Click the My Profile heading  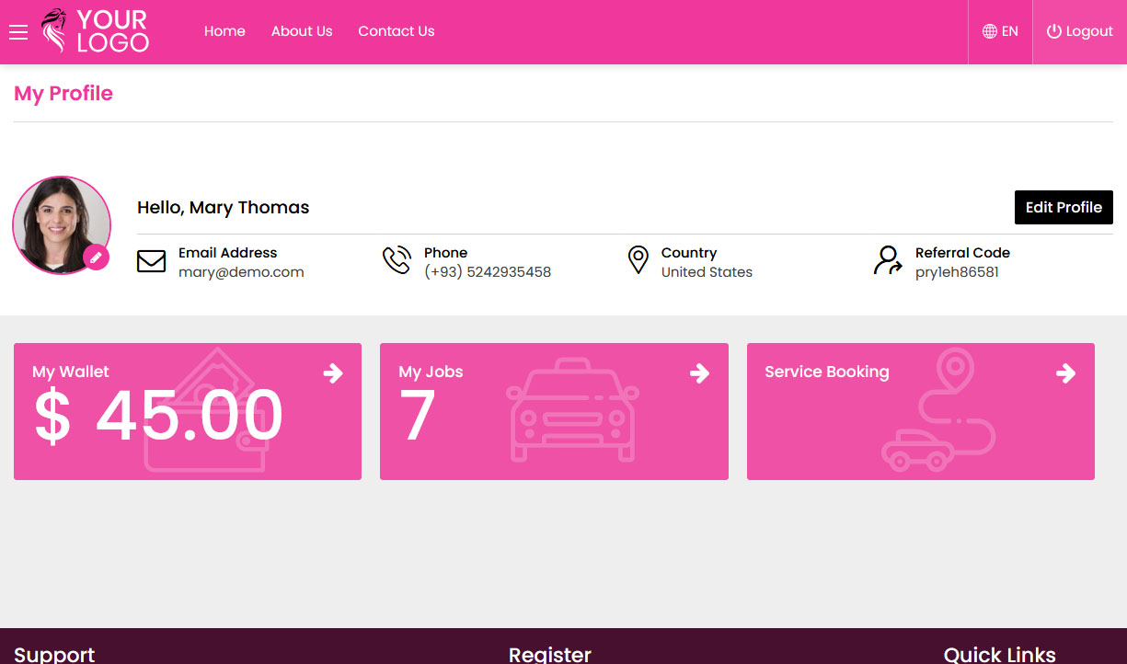[63, 94]
